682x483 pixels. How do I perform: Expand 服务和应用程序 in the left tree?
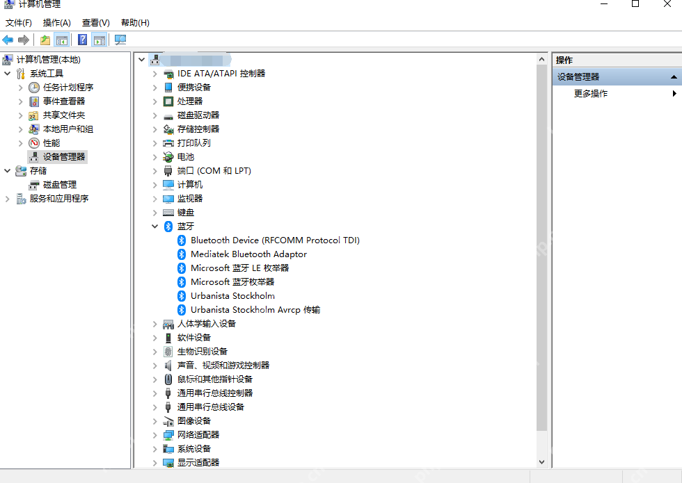[7, 199]
